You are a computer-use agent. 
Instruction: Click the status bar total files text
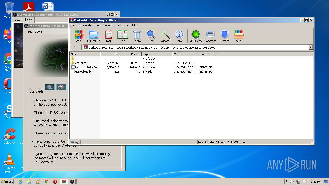(221, 142)
